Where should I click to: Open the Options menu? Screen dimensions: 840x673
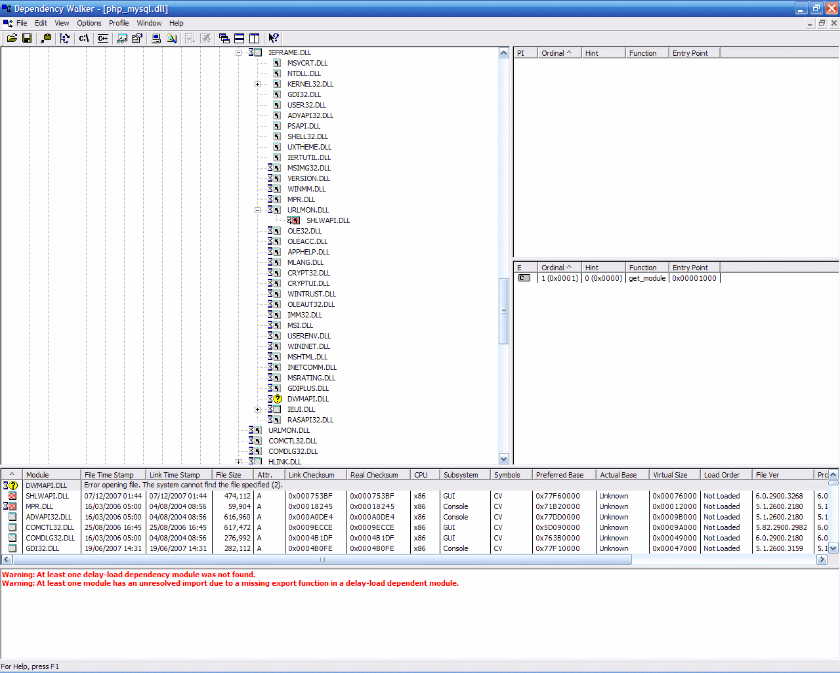point(89,23)
